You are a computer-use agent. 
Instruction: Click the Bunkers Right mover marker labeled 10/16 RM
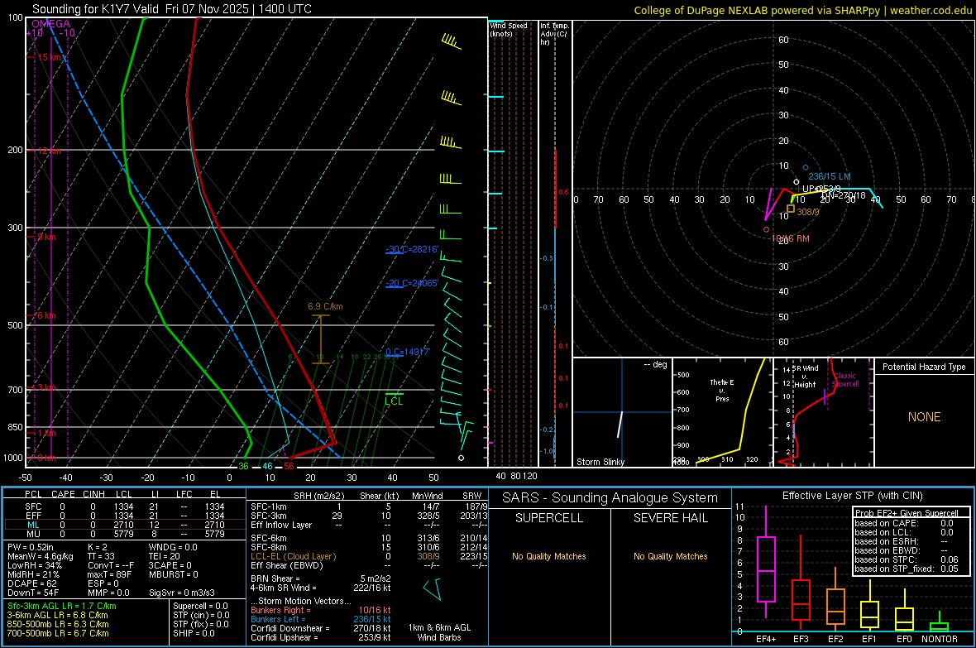coord(766,230)
